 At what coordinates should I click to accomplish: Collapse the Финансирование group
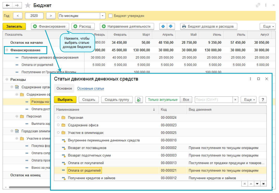click(x=7, y=50)
